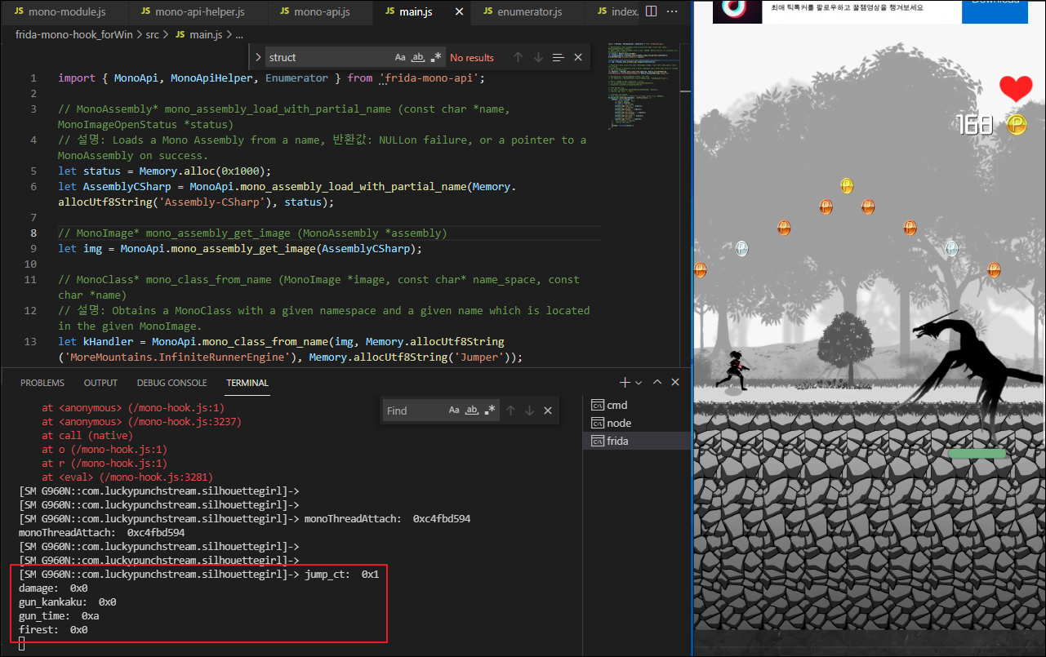1046x657 pixels.
Task: Go to previous match in editor find
Action: click(518, 57)
